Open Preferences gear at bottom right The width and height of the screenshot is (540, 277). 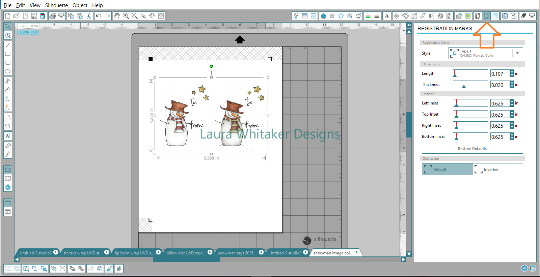524,268
